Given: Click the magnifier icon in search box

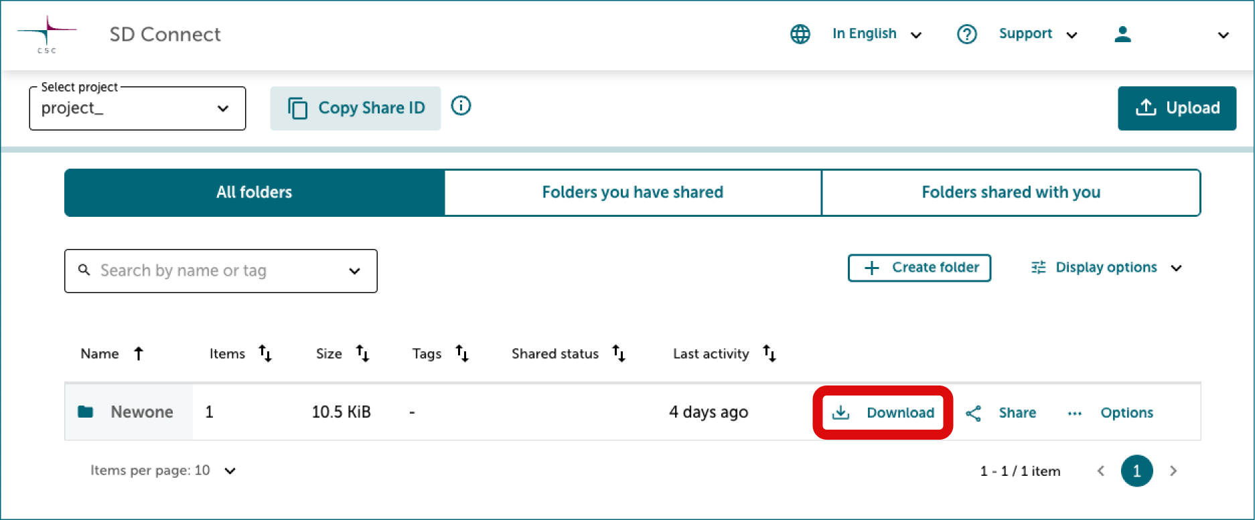Looking at the screenshot, I should [84, 270].
